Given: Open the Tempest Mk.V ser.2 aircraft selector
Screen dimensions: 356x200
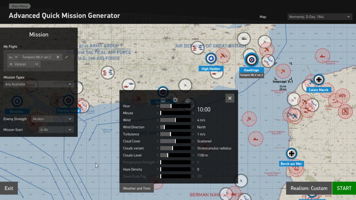Looking at the screenshot, I should pyautogui.click(x=41, y=57).
